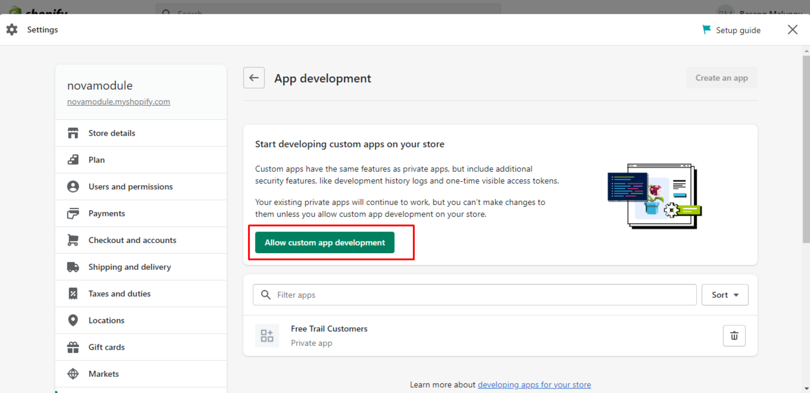Open the Gift cards settings page
The width and height of the screenshot is (810, 393).
[141, 347]
